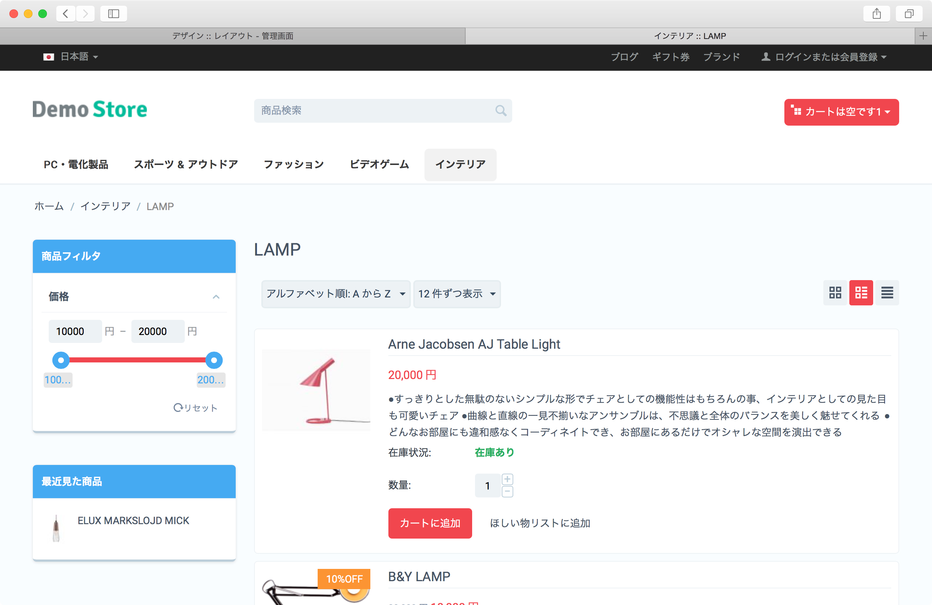Click the minimum price field 10000

click(x=75, y=331)
